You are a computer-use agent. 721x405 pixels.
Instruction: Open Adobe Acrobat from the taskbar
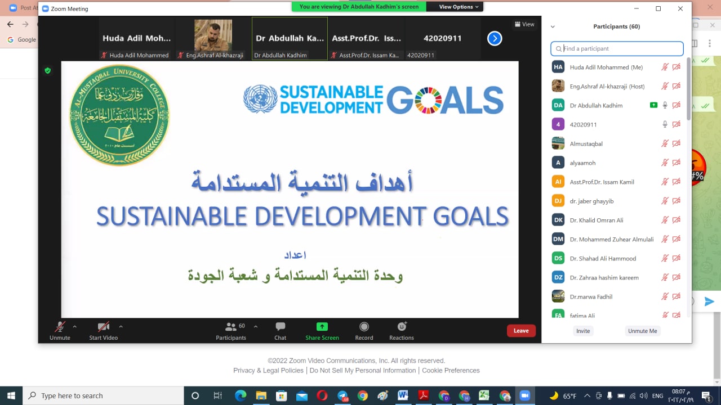point(423,395)
